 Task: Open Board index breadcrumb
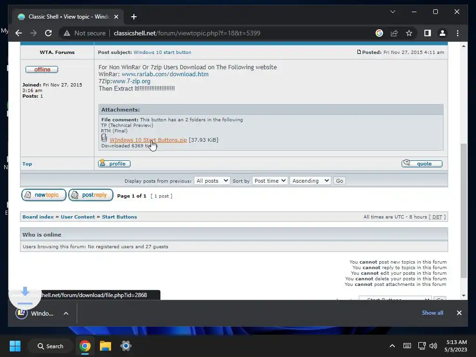(38, 217)
